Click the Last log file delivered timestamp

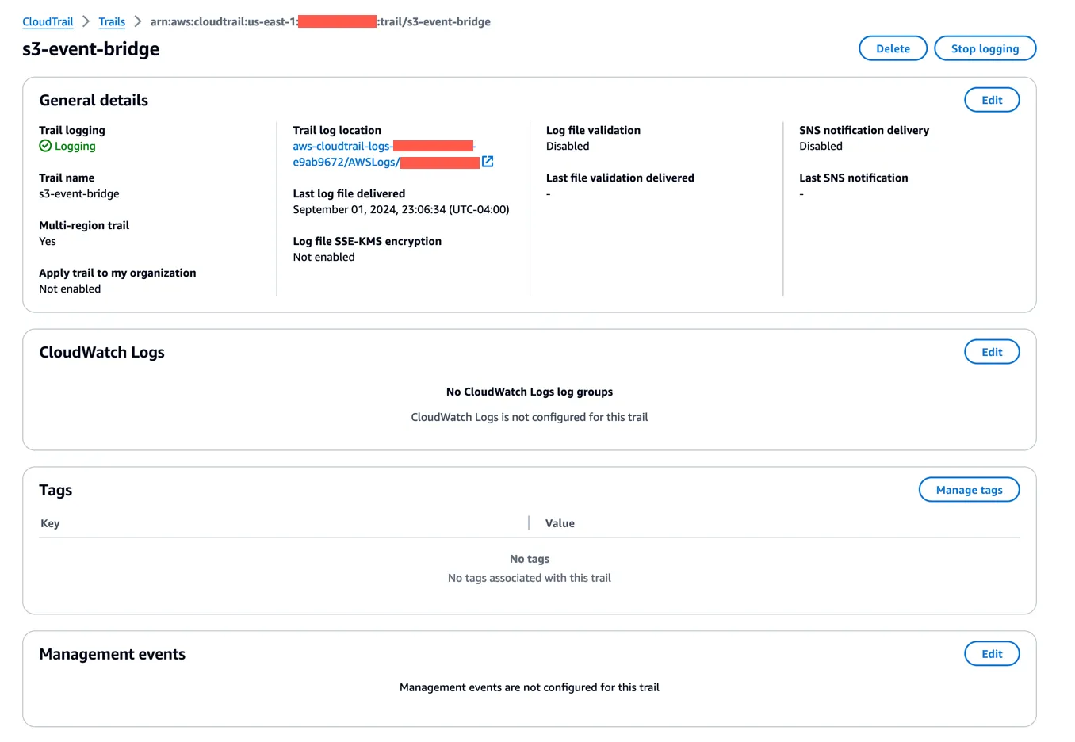pyautogui.click(x=400, y=209)
